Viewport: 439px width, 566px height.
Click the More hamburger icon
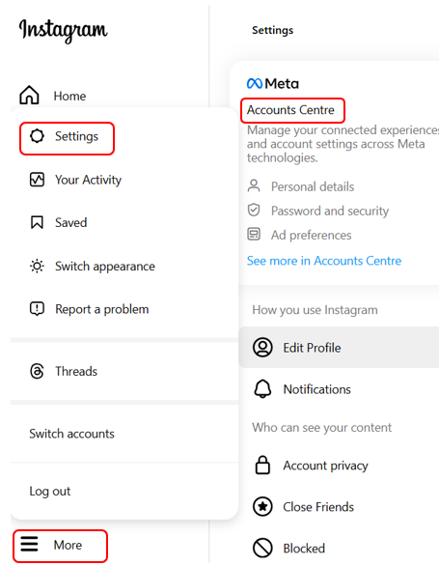click(x=29, y=545)
